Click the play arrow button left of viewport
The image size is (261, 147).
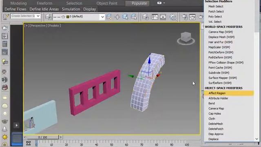16,125
